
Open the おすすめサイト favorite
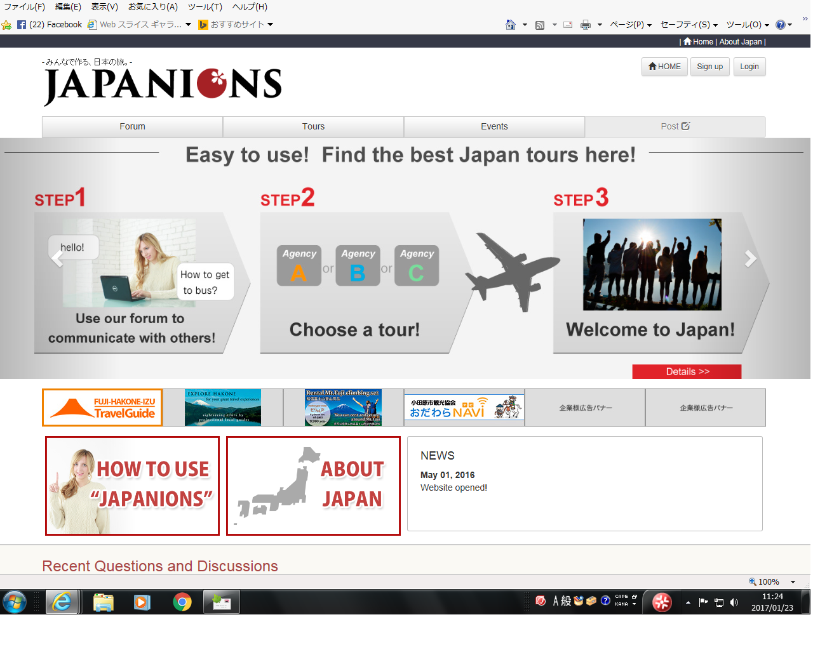pos(232,25)
